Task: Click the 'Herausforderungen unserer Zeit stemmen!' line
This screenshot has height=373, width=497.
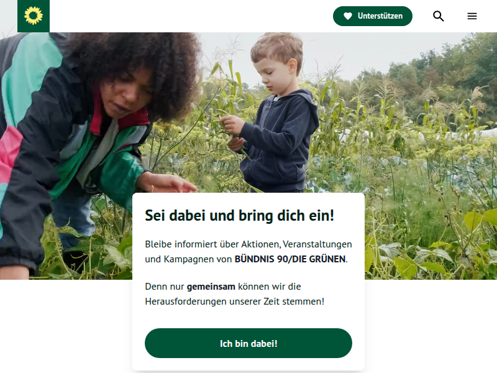Action: tap(235, 302)
